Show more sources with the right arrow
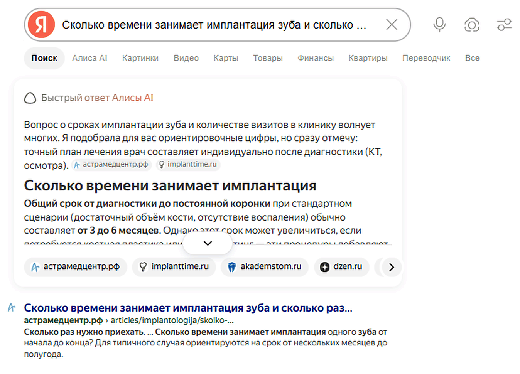The image size is (520, 374). (x=392, y=267)
